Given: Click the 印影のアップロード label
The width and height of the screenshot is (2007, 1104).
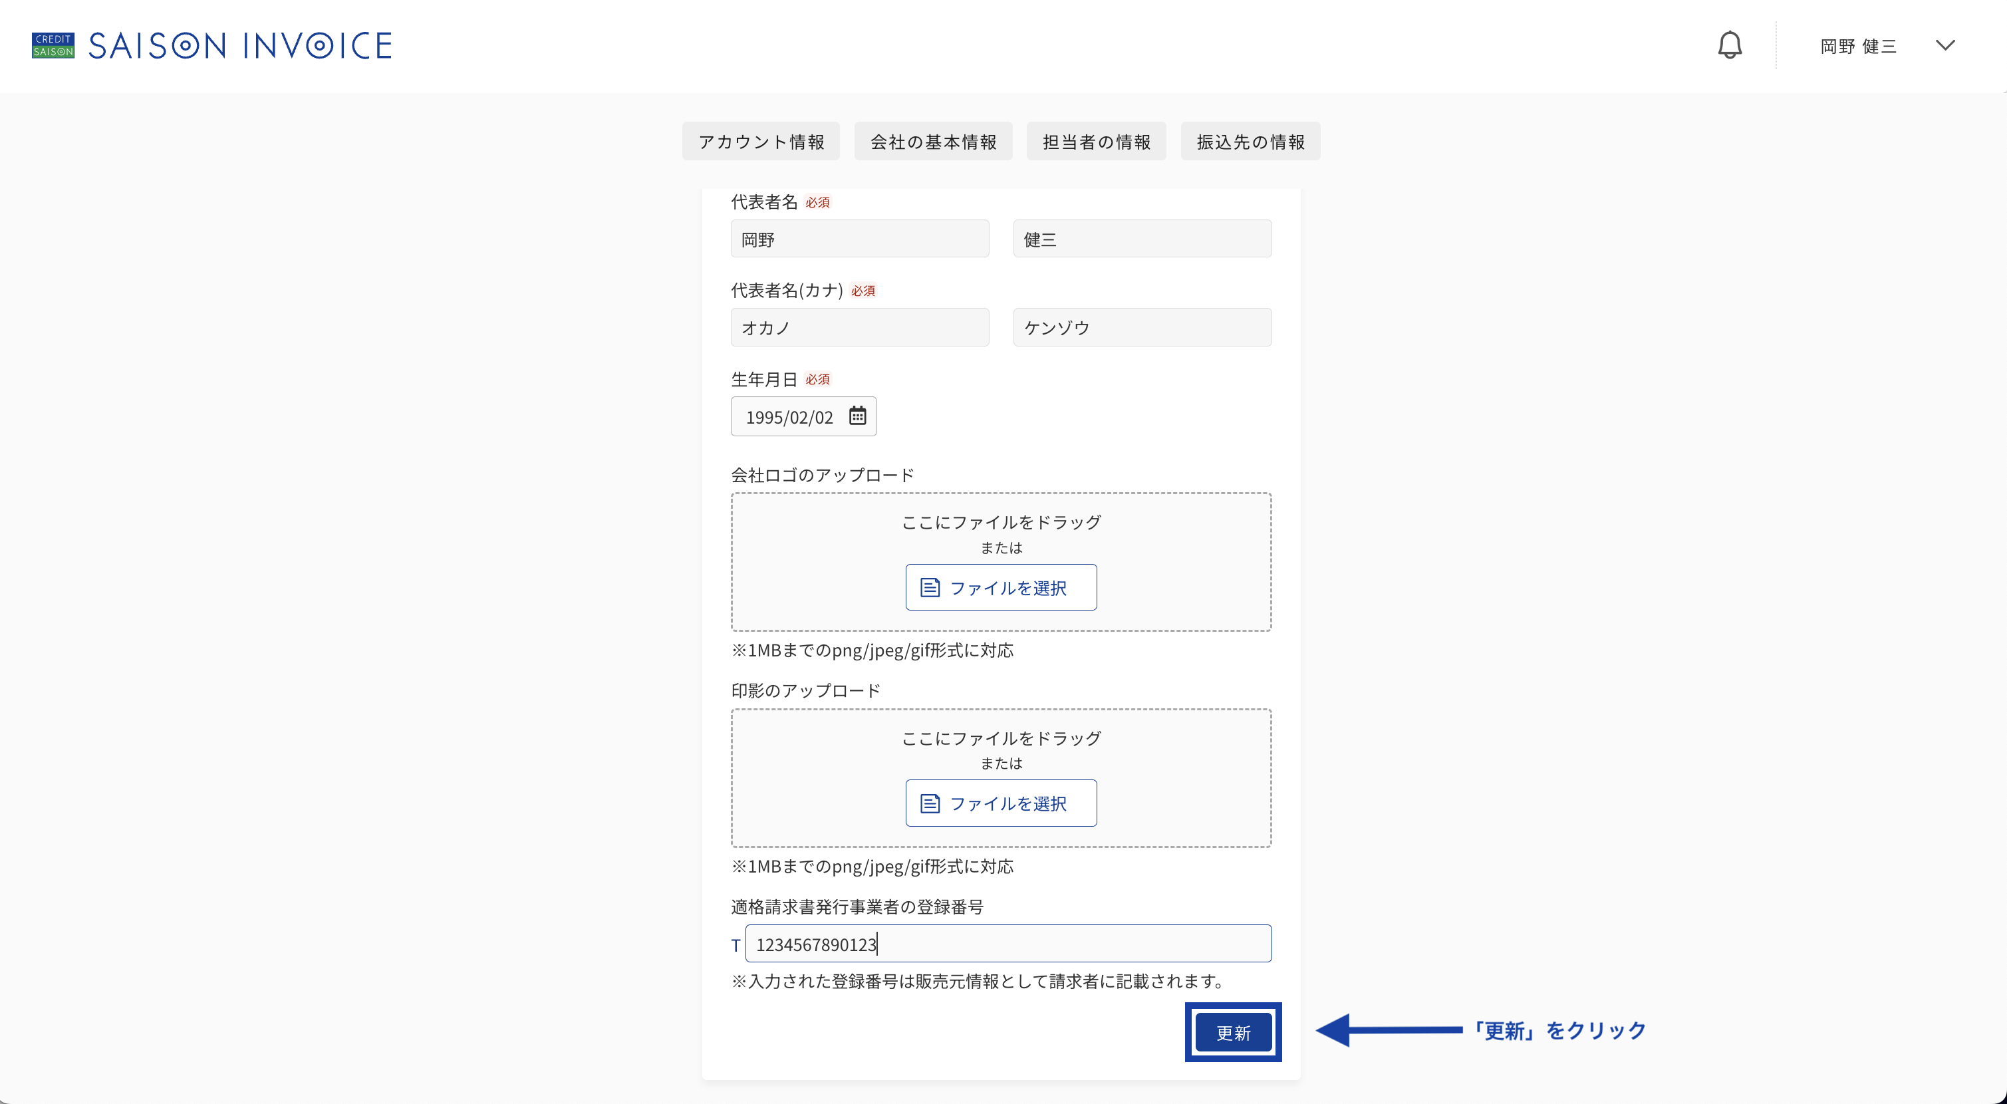Looking at the screenshot, I should tap(805, 690).
